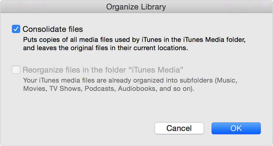
Task: Uncheck the Consolidate files checkbox
Action: click(x=16, y=29)
